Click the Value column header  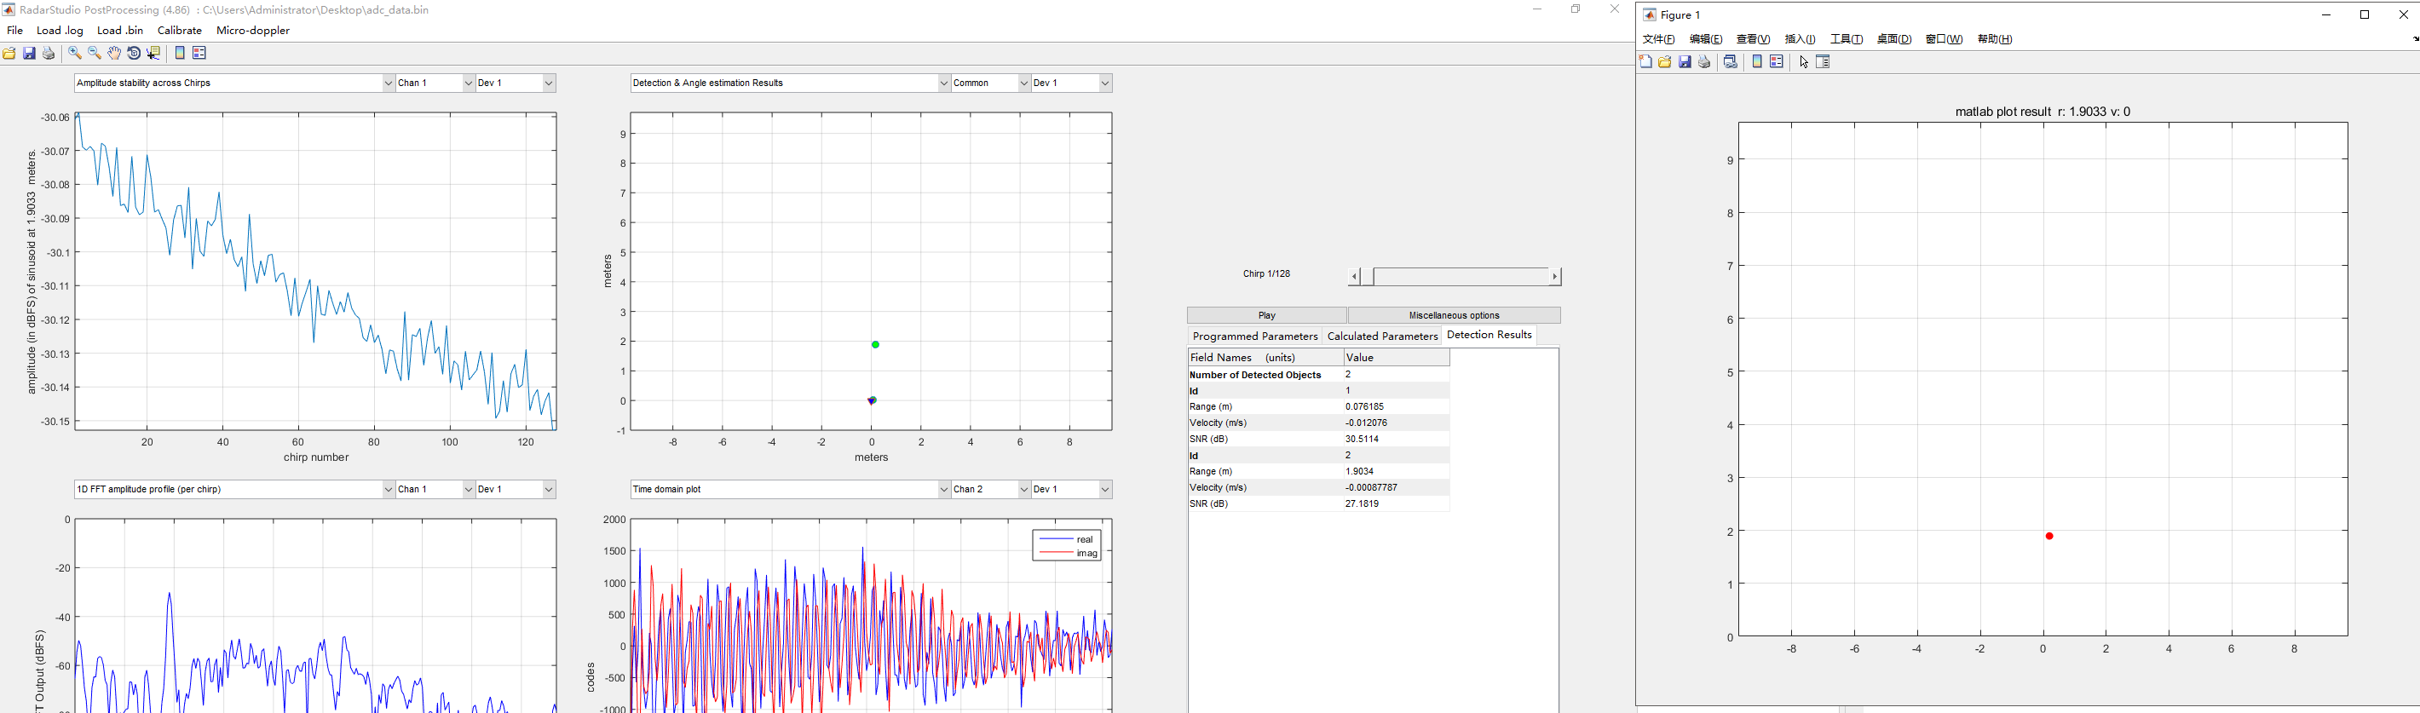[x=1396, y=358]
